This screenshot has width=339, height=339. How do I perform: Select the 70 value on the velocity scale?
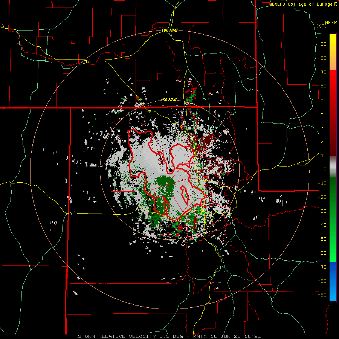point(324,72)
